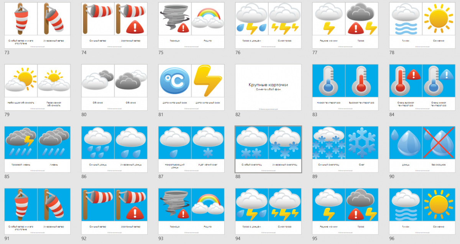Select the highlighted slide 88 snowfall card

[268, 149]
